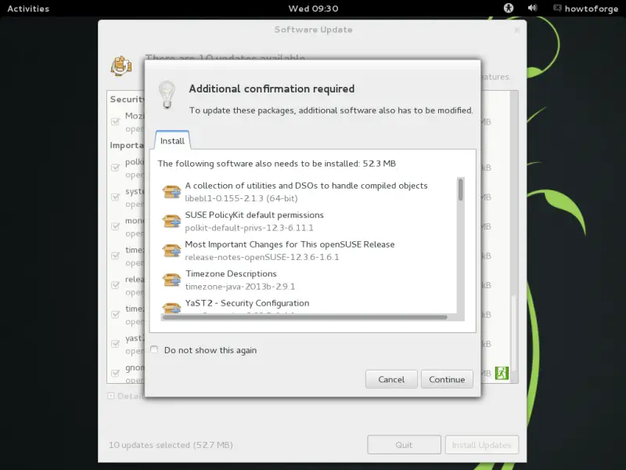The image size is (626, 470).
Task: Click the release-notes-openSUSE package icon
Action: coord(171,250)
